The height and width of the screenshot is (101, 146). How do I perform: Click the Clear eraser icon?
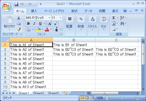(x=114, y=29)
